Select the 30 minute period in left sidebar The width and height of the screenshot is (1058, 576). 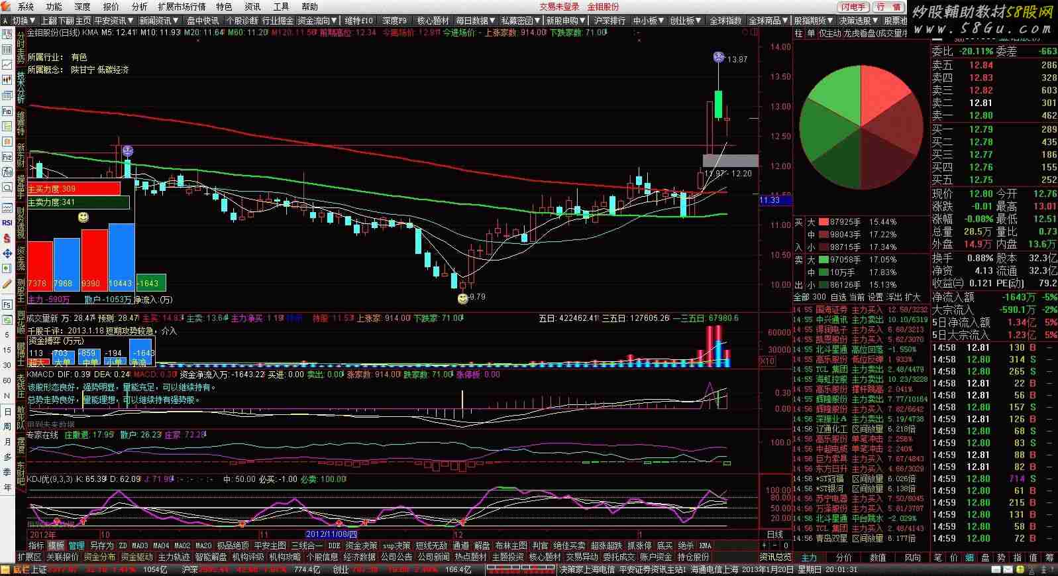(7, 365)
